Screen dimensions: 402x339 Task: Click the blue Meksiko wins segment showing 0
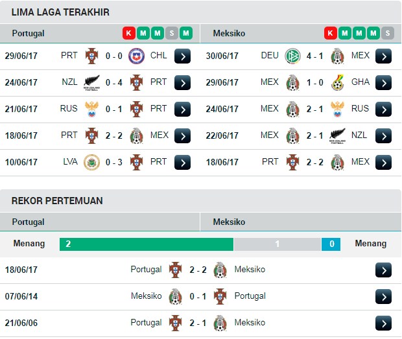pyautogui.click(x=331, y=244)
